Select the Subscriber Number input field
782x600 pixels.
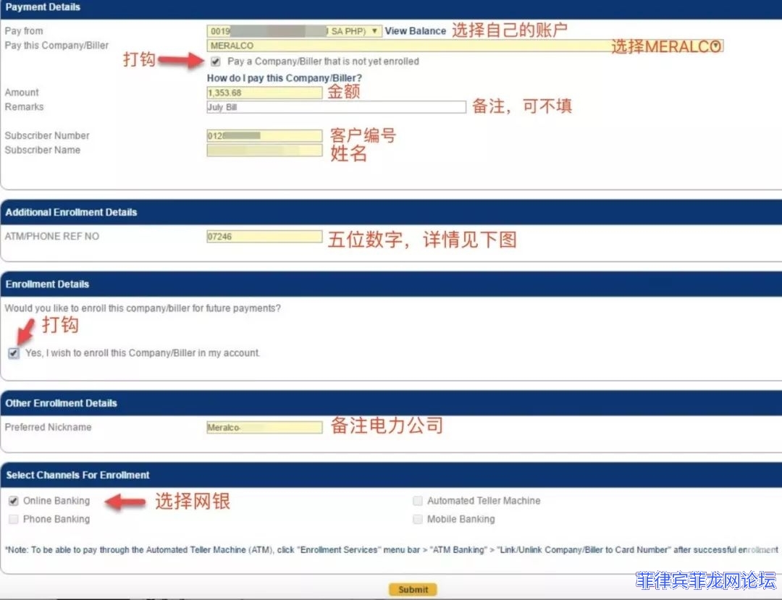(x=264, y=135)
